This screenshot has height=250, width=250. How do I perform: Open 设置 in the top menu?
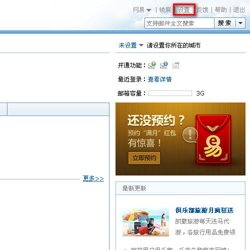[x=184, y=10]
